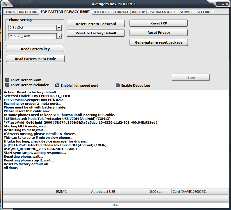This screenshot has width=231, height=210.
Task: Click the Stop button
Action: coord(191,77)
